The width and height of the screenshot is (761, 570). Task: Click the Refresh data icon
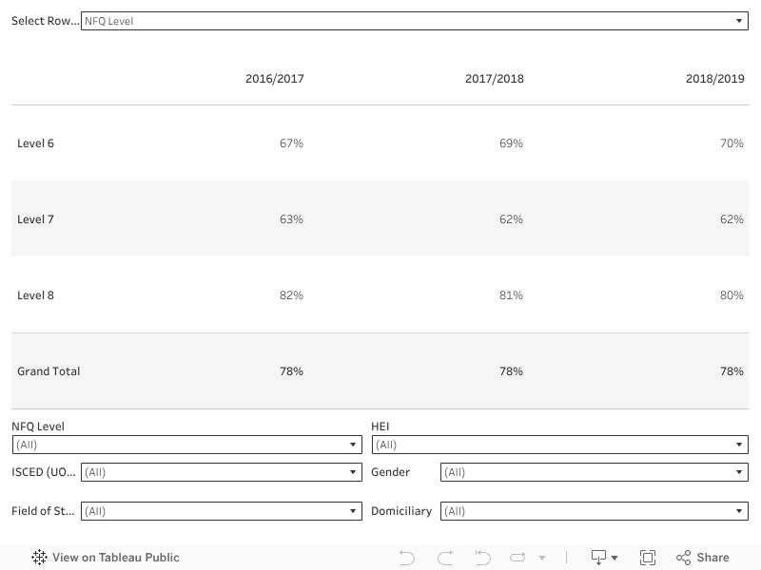[517, 558]
